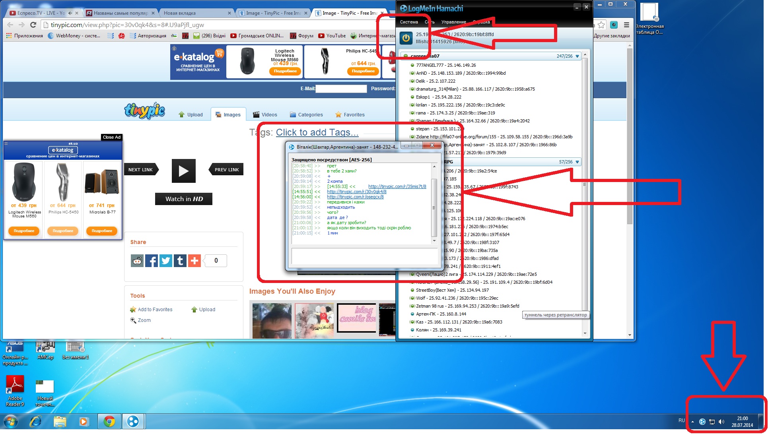770x434 pixels.
Task: Open tinypic.com/r/35mis7t/8 link in chat
Action: click(x=397, y=186)
